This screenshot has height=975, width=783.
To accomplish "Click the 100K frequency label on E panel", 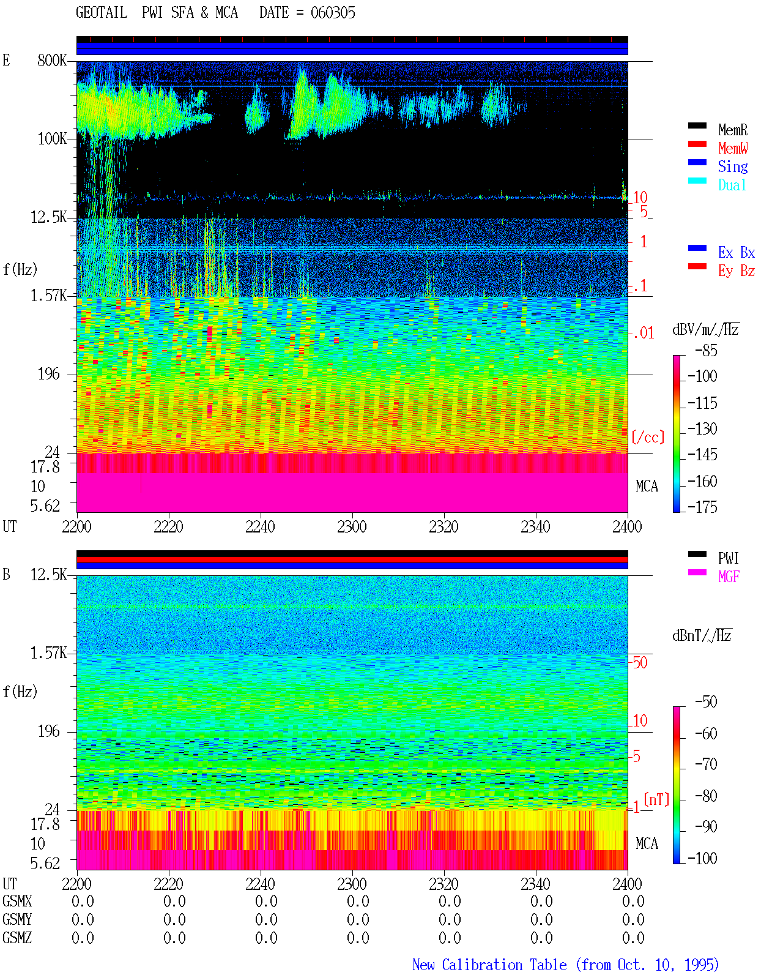I will point(52,138).
